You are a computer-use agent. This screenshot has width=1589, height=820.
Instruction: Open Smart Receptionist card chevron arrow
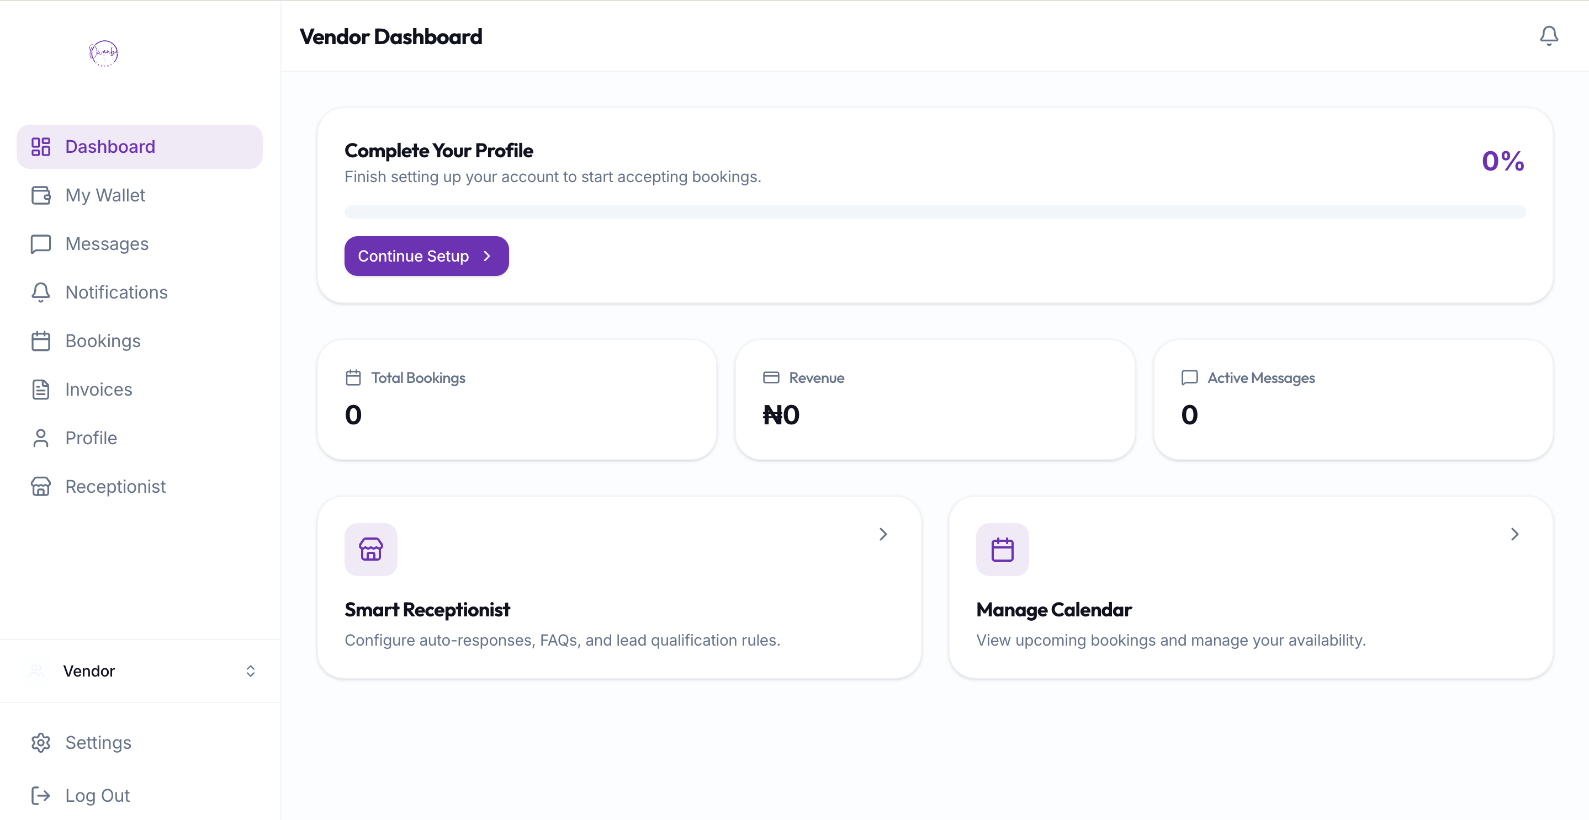coord(883,534)
